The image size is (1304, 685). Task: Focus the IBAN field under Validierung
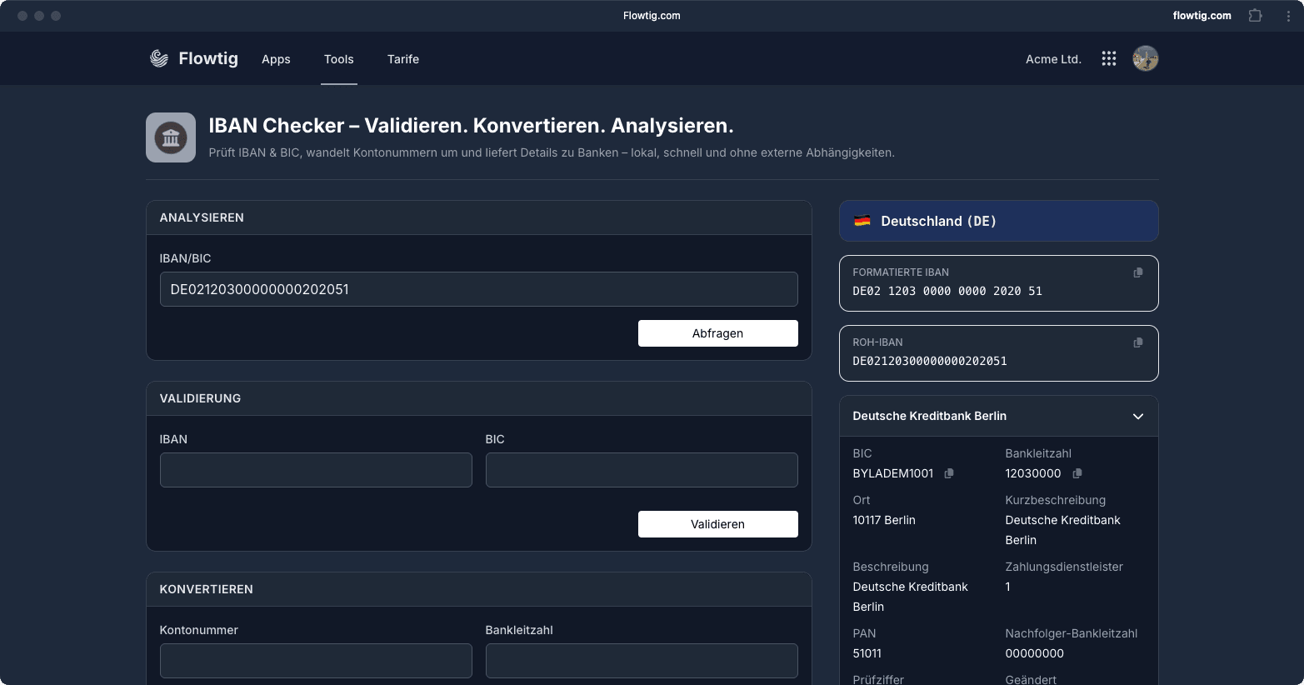(x=316, y=470)
